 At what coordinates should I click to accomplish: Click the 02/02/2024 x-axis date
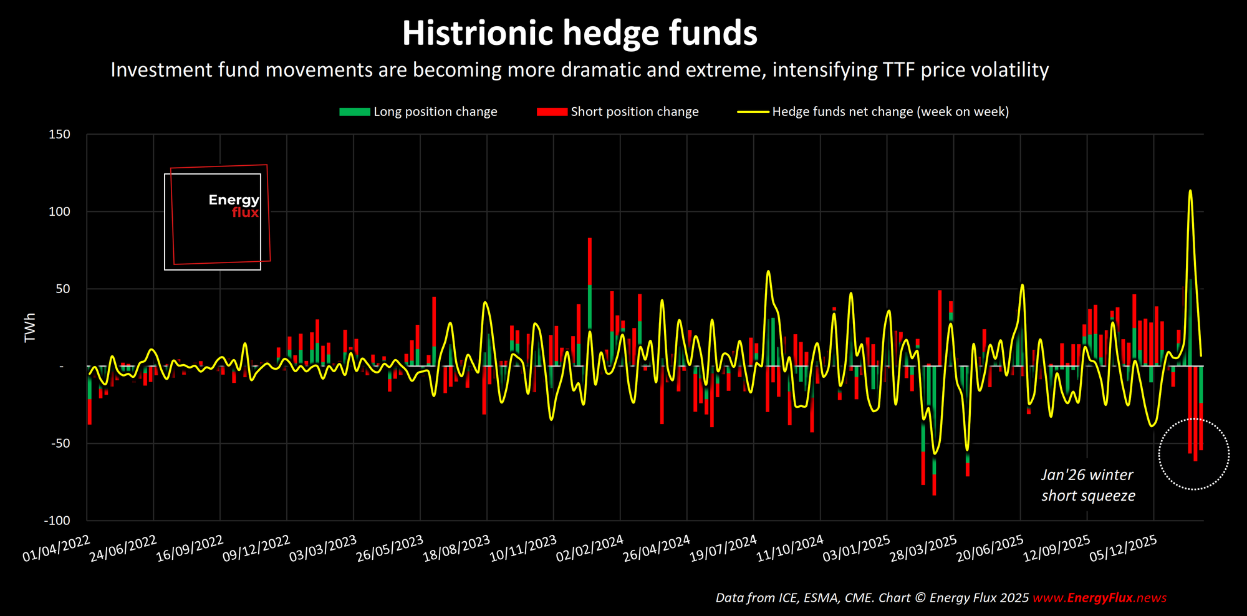click(x=590, y=549)
